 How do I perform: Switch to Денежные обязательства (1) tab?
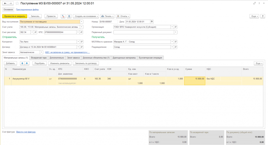tap(96, 58)
